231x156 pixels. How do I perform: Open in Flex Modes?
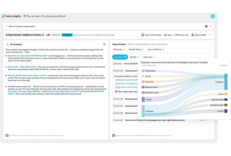point(151,35)
